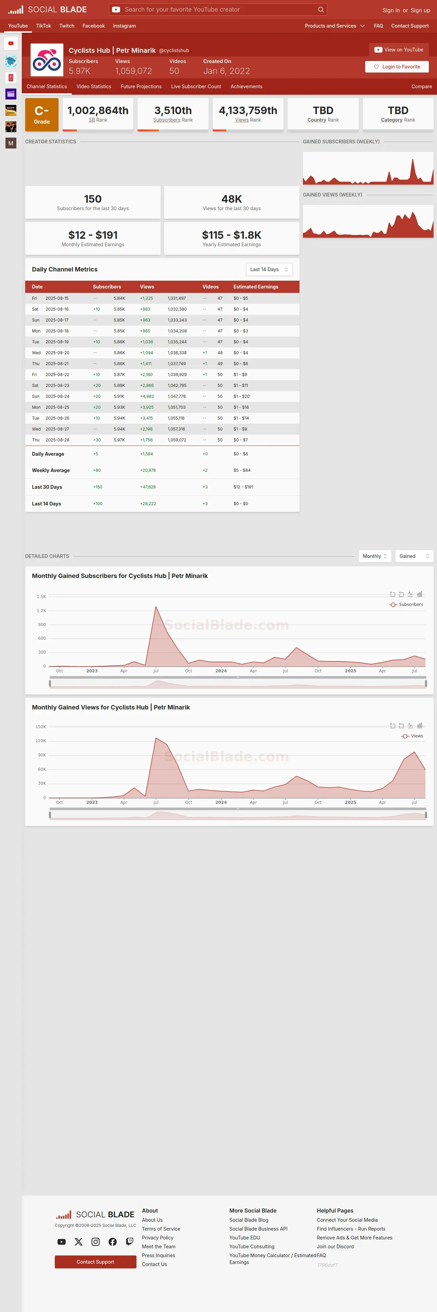Click the footer Social Blade logo
Image resolution: width=437 pixels, height=1312 pixels.
[95, 1214]
